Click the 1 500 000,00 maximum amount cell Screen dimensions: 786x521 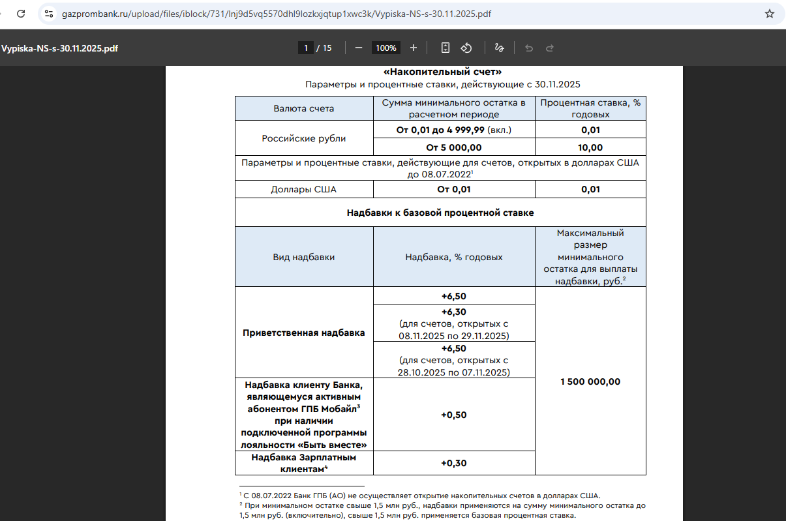tap(590, 381)
